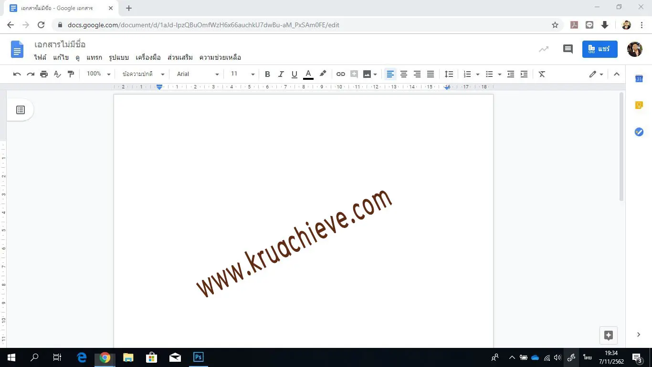Image resolution: width=652 pixels, height=367 pixels.
Task: Clear formatting icon
Action: pyautogui.click(x=542, y=74)
